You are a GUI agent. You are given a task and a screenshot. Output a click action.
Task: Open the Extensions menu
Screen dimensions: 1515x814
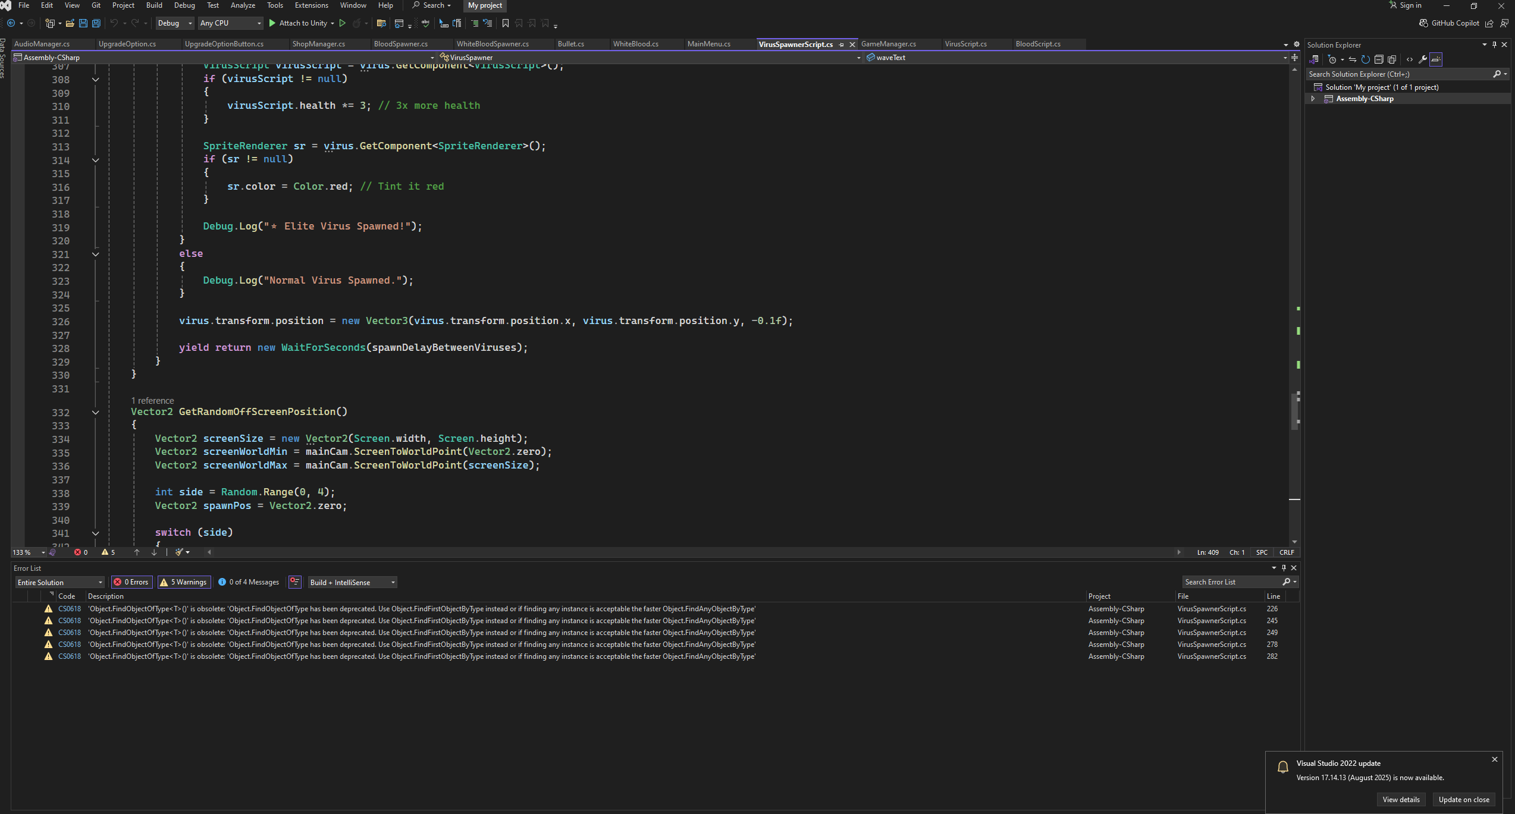pyautogui.click(x=311, y=5)
